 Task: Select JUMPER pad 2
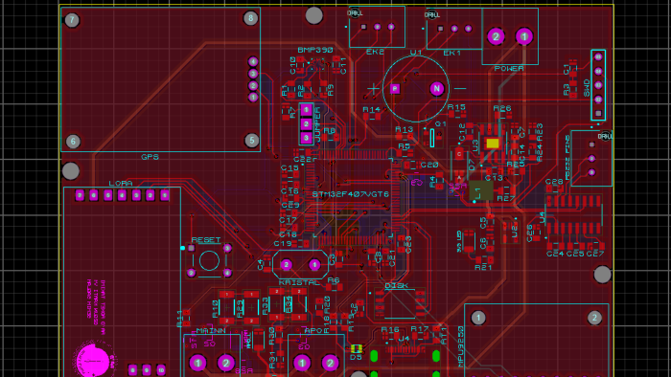tap(306, 123)
